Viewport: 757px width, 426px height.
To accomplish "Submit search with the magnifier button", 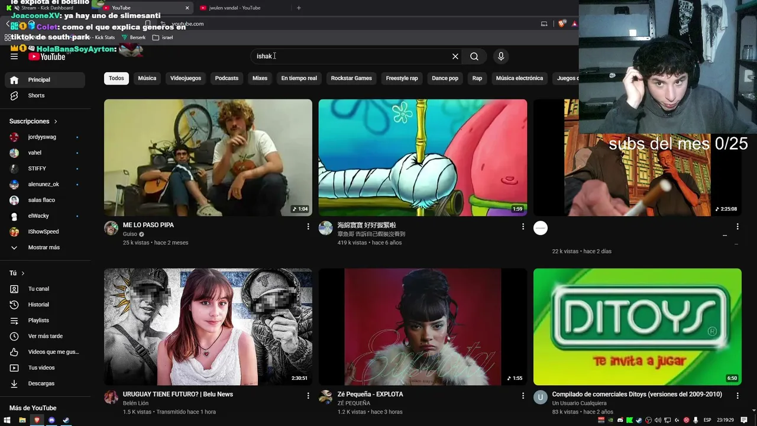I will click(474, 56).
